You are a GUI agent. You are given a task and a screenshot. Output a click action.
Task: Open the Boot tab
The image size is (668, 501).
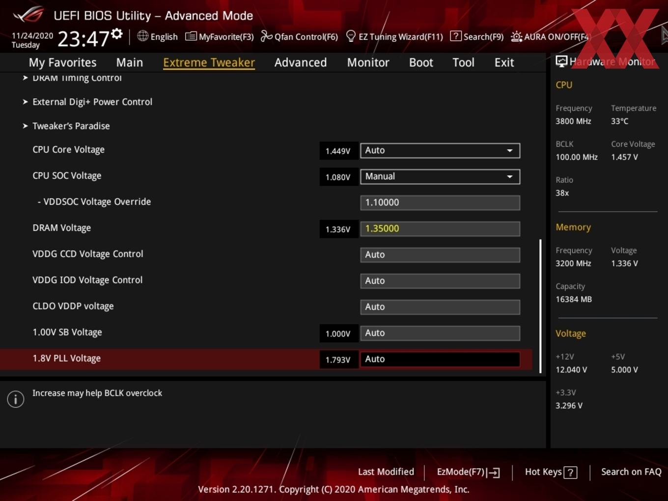pyautogui.click(x=421, y=62)
